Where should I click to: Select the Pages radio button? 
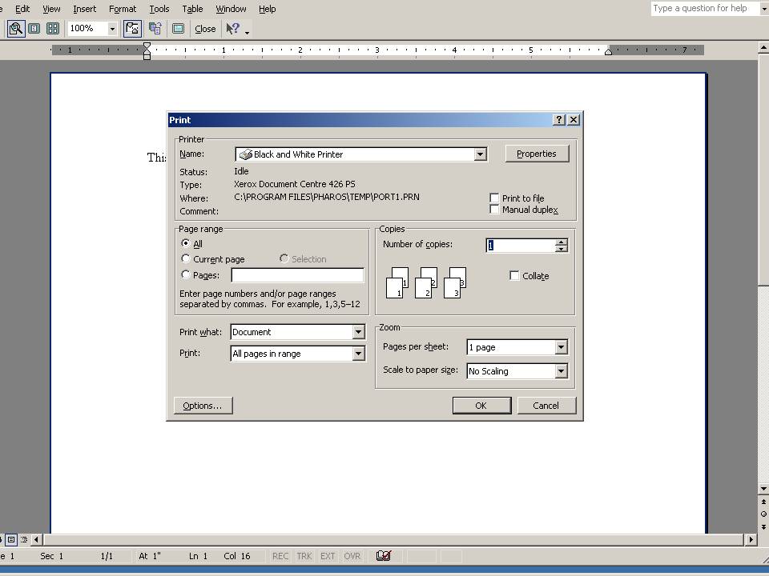click(x=185, y=274)
